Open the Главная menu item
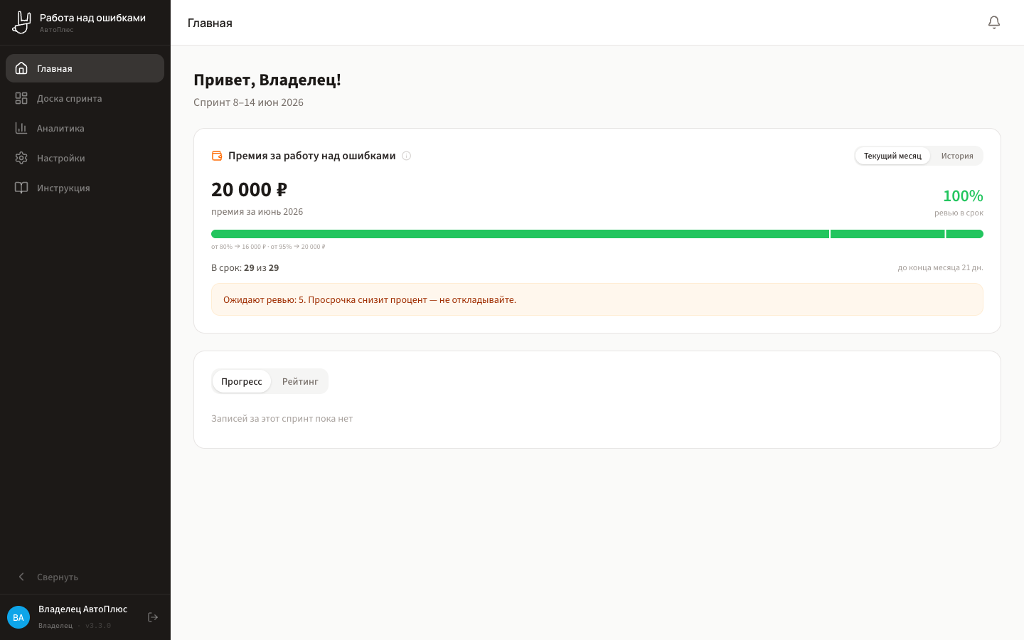This screenshot has height=640, width=1024. pos(85,68)
